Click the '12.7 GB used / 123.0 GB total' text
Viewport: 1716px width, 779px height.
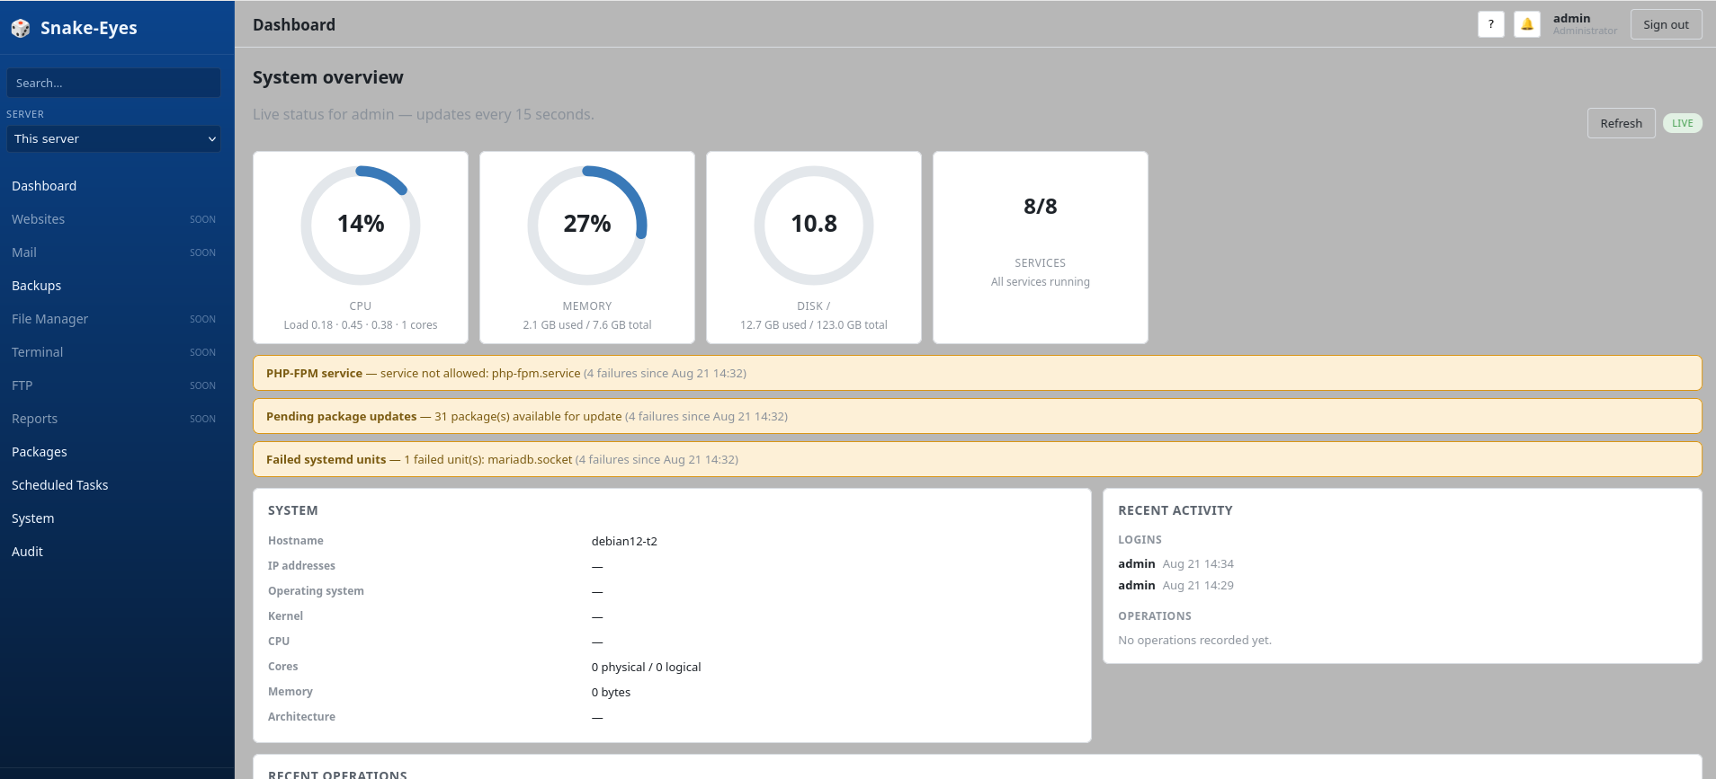814,325
